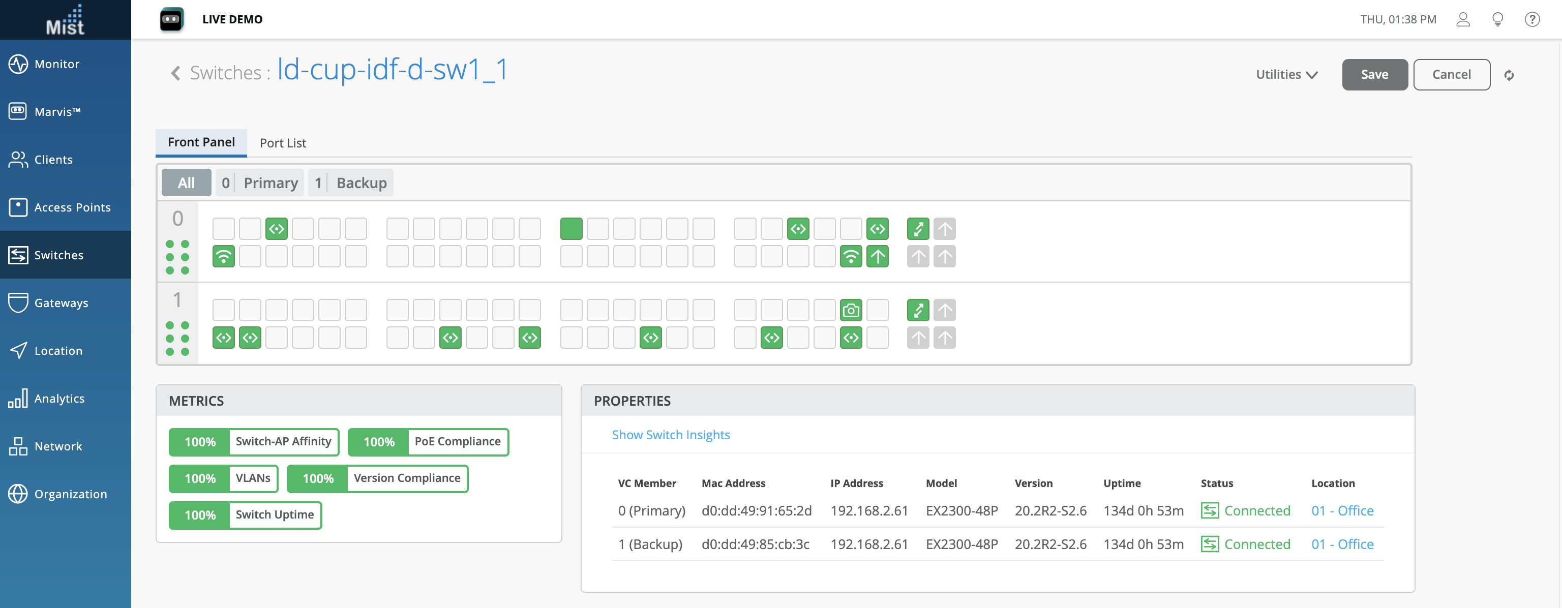Click the PoE Compliance metric badge
1562x608 pixels.
click(x=428, y=442)
